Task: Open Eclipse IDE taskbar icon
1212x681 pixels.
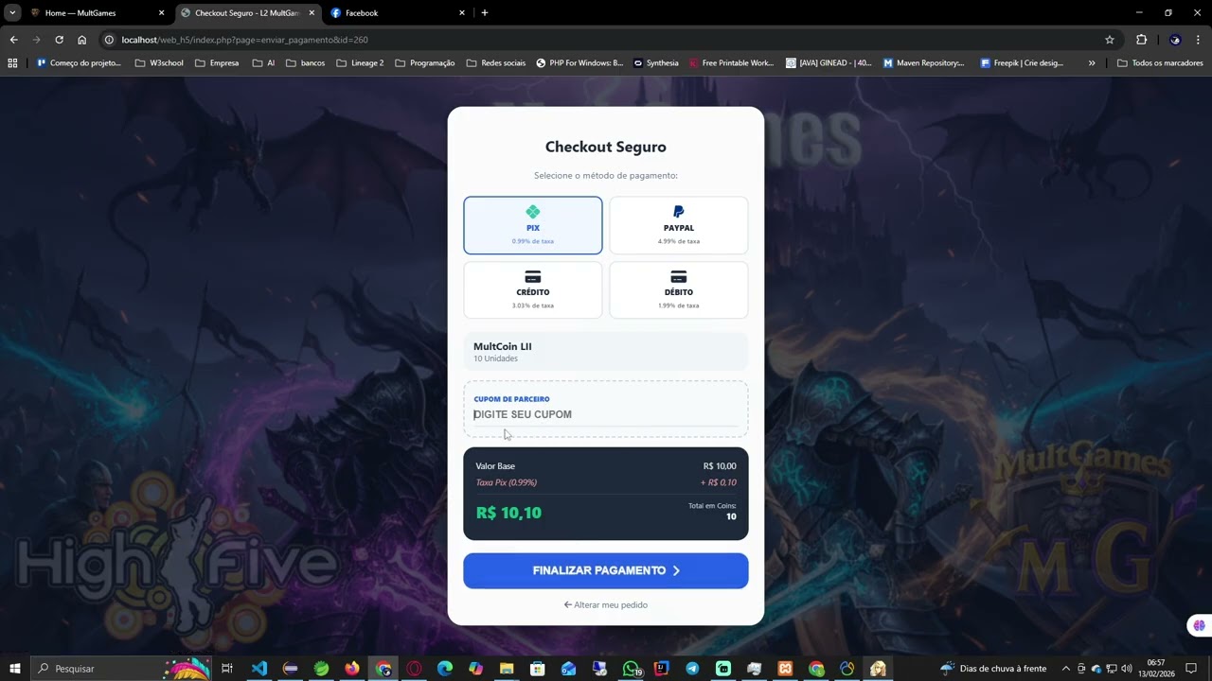Action: pyautogui.click(x=290, y=669)
